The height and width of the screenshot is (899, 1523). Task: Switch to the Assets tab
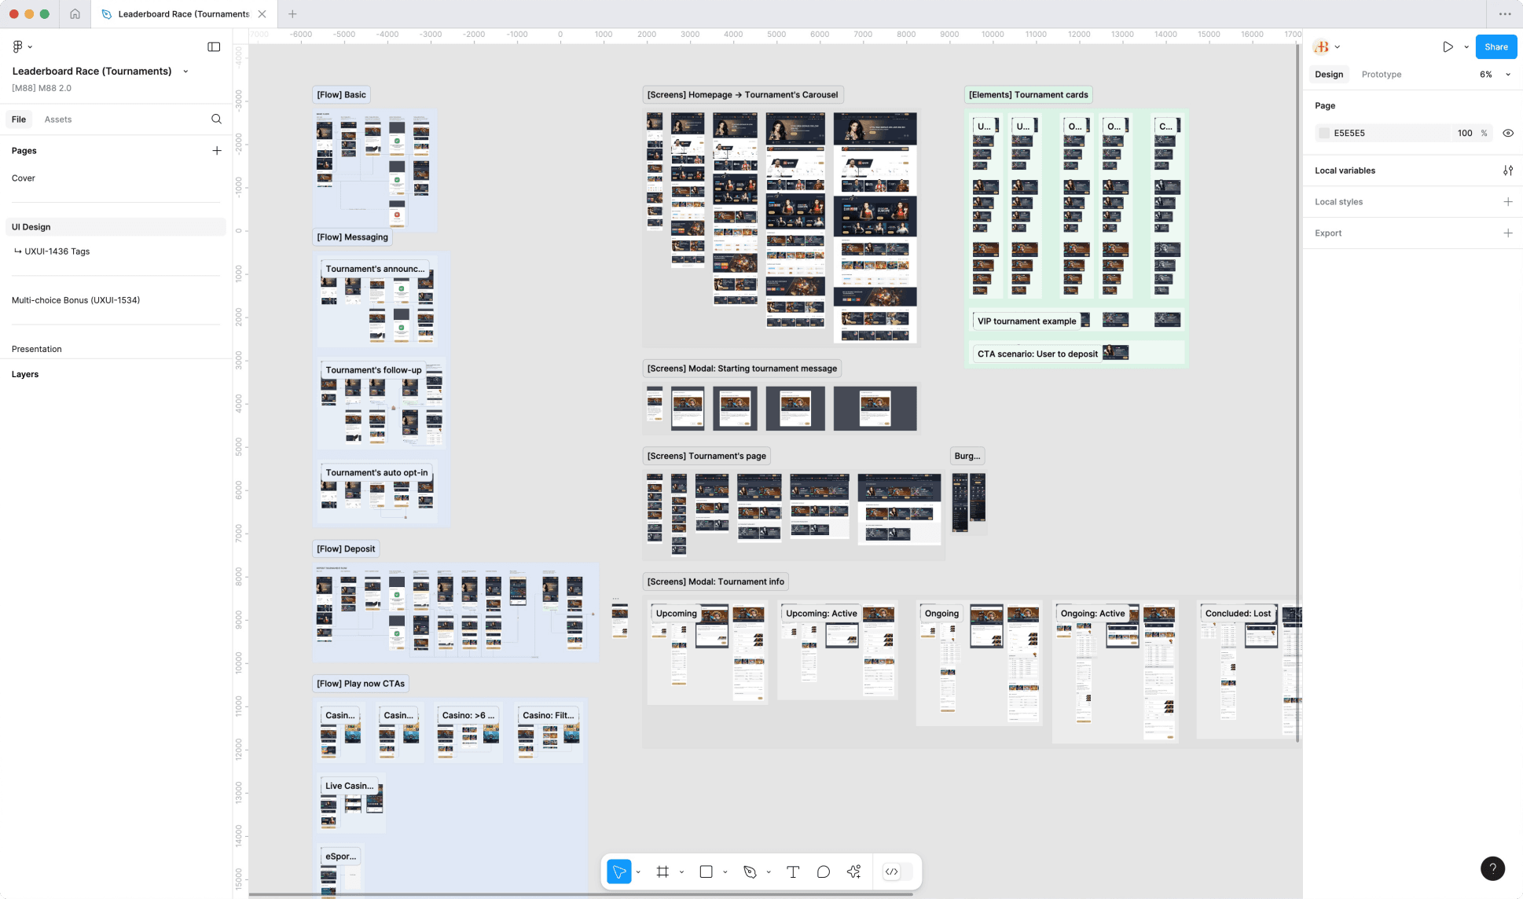(57, 119)
